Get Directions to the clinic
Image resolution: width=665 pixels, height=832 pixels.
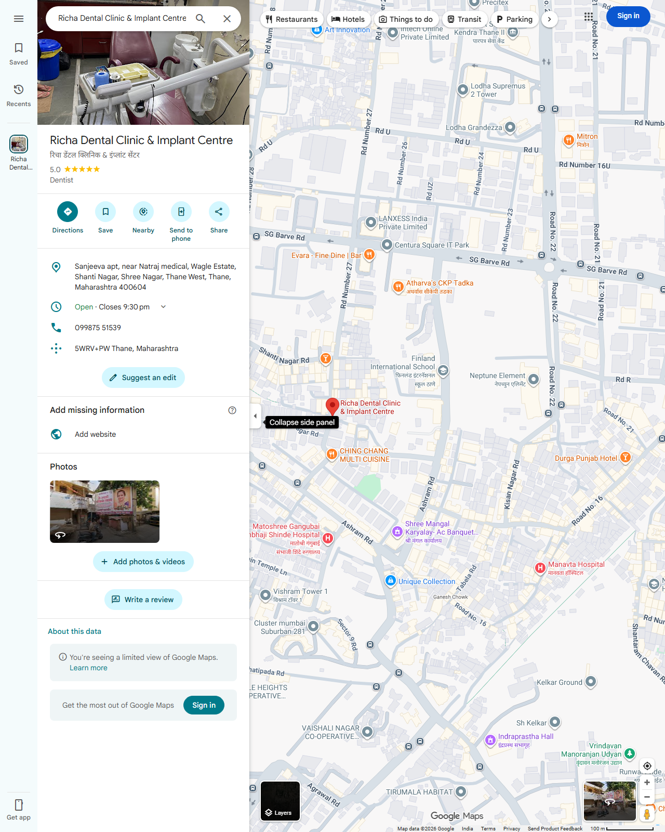[68, 217]
